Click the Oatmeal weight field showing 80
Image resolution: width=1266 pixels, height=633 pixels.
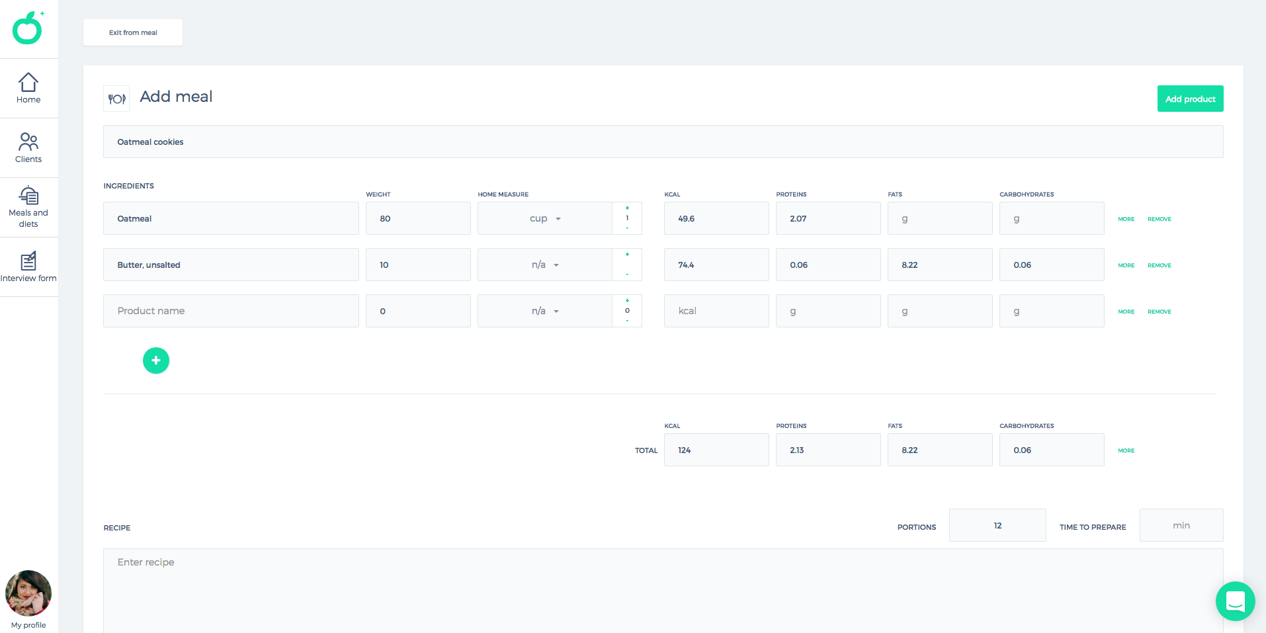tap(418, 218)
